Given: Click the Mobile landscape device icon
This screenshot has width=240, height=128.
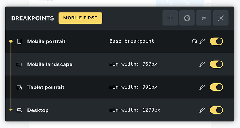Looking at the screenshot, I should pyautogui.click(x=19, y=64).
